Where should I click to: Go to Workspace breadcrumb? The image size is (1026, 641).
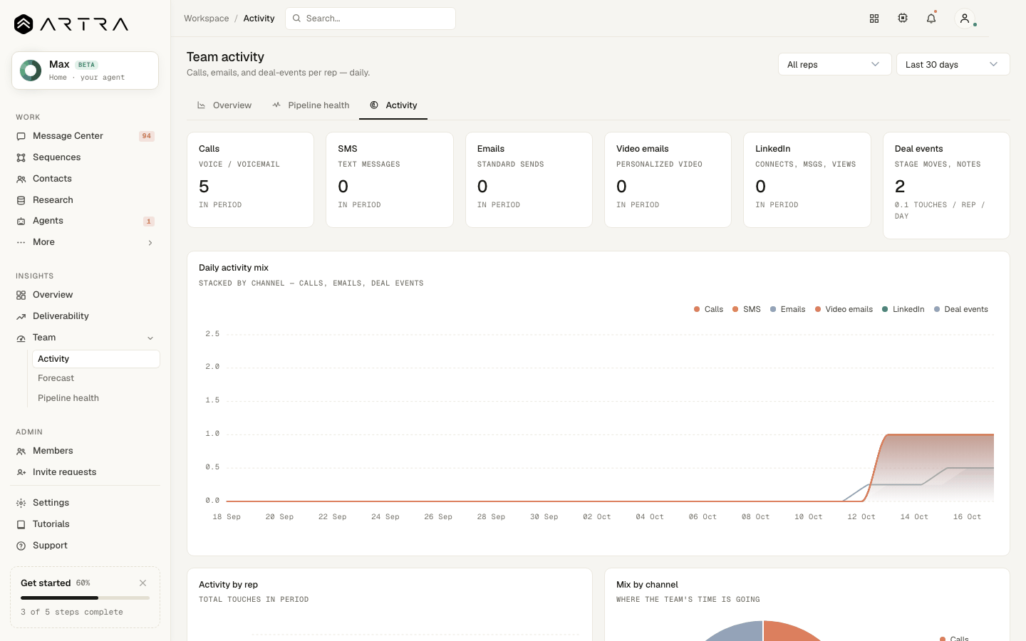(x=207, y=19)
